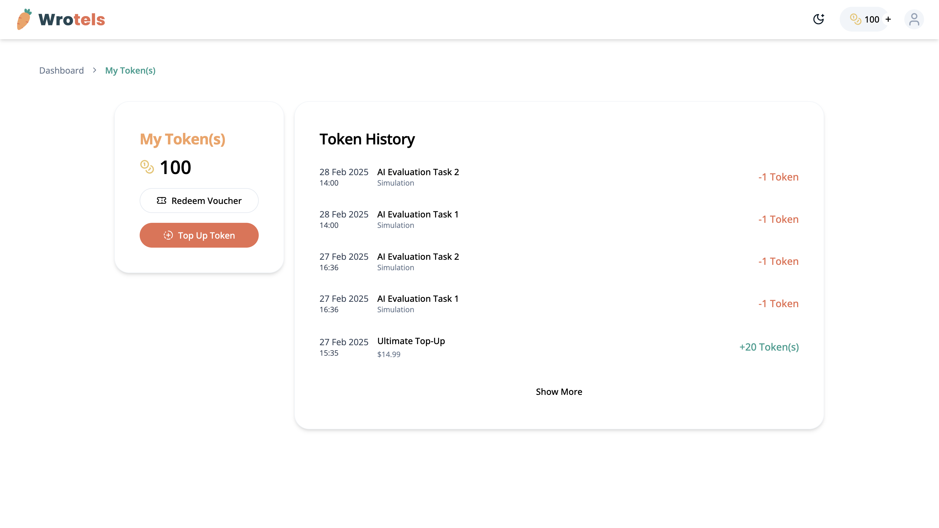Select 28 Feb AI Evaluation Task 2 entry

418,172
